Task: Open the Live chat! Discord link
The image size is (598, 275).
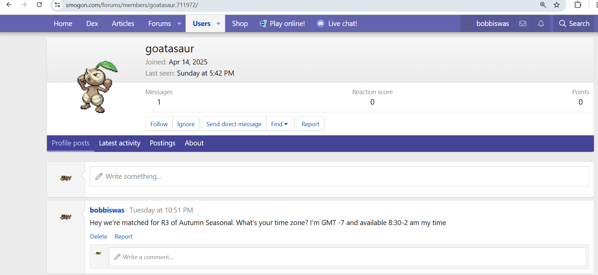Action: click(x=337, y=24)
